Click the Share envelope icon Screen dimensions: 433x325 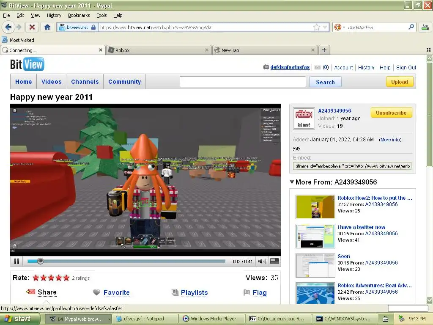tap(30, 292)
